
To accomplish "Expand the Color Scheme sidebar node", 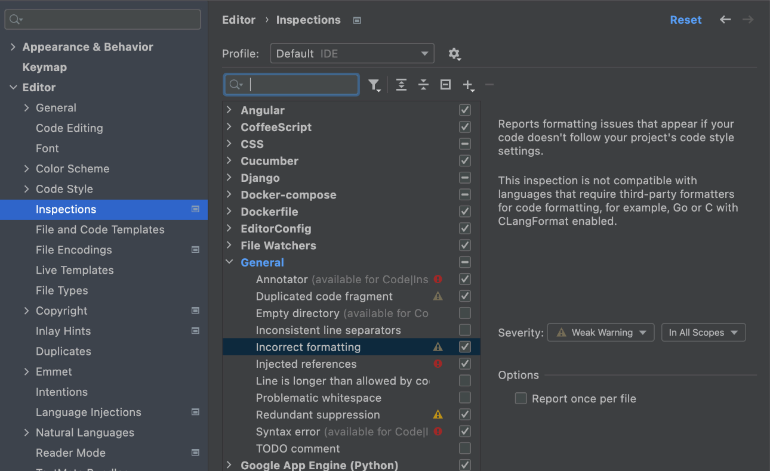I will [x=26, y=169].
